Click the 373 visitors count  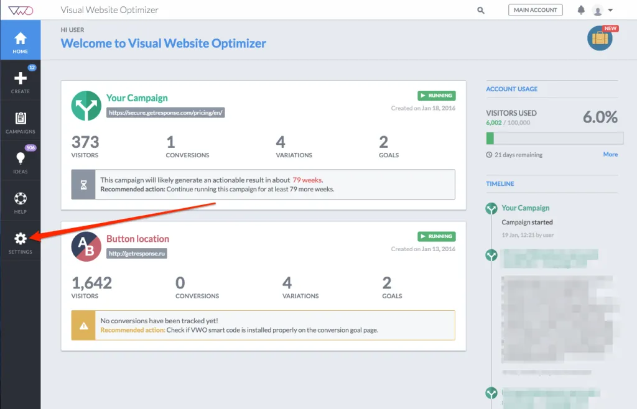[85, 142]
